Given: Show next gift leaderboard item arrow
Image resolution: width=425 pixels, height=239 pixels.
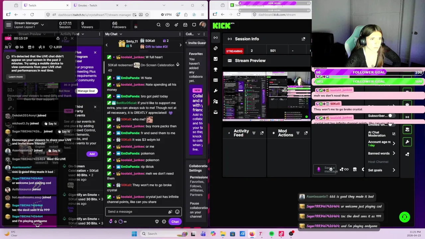Looking at the screenshot, I should tap(181, 45).
